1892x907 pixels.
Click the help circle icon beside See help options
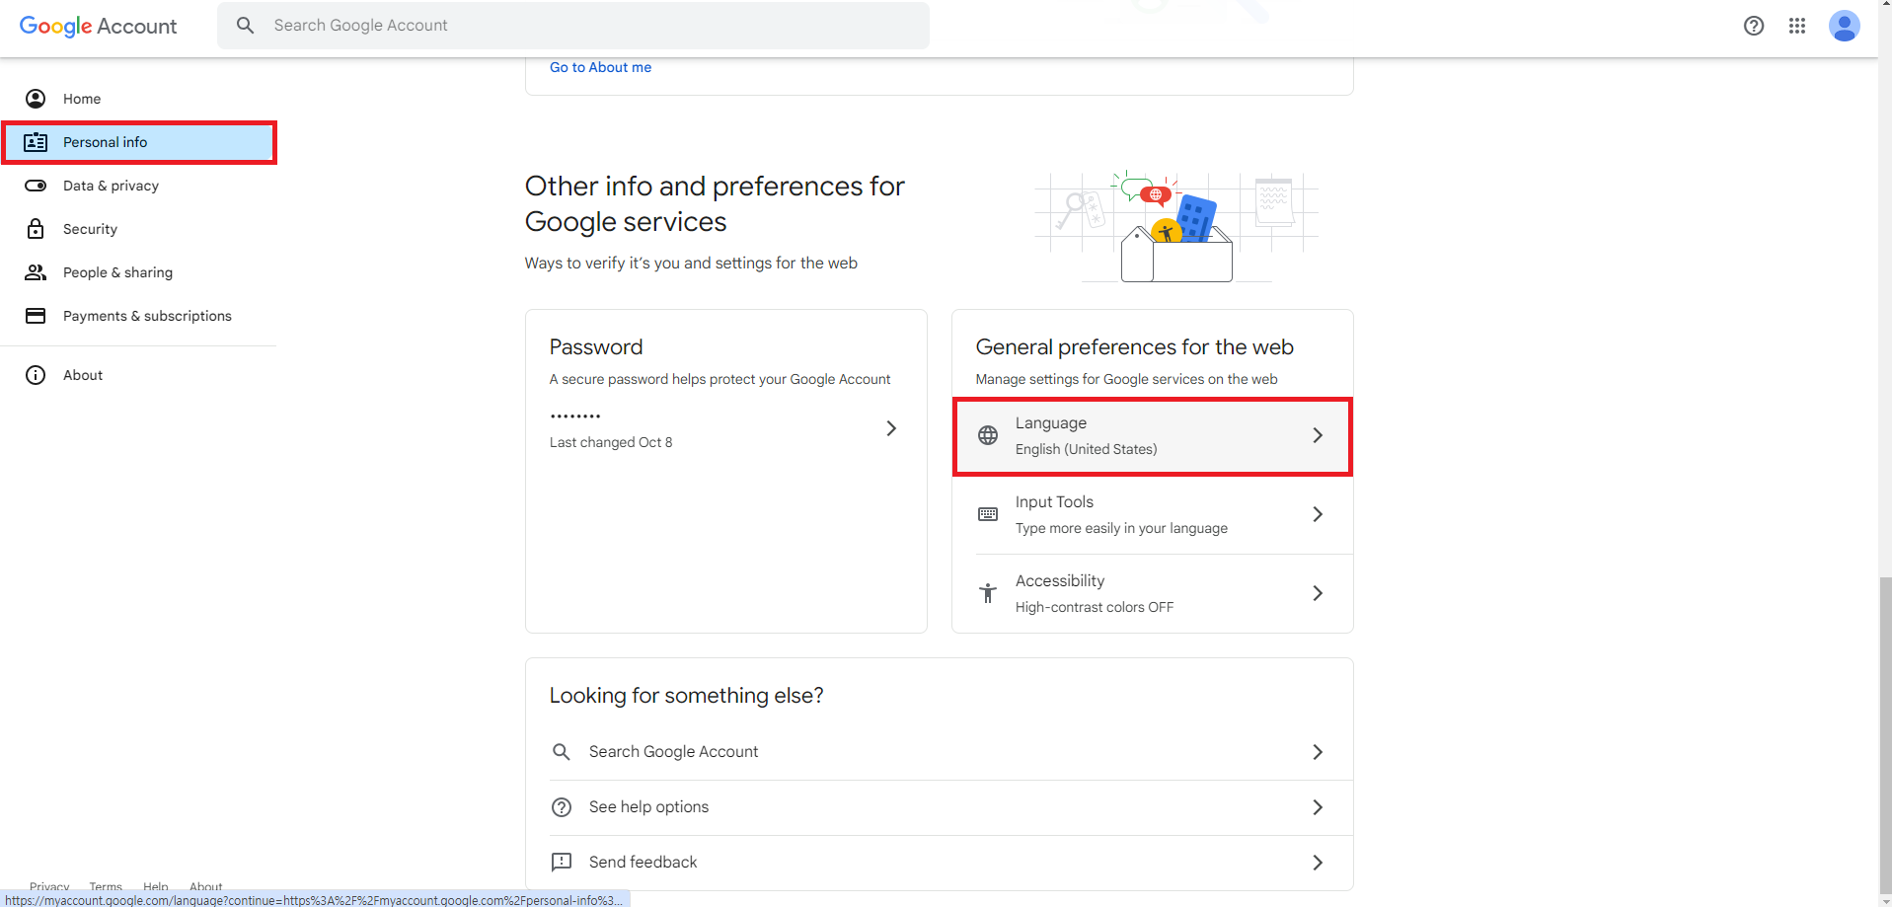click(562, 807)
